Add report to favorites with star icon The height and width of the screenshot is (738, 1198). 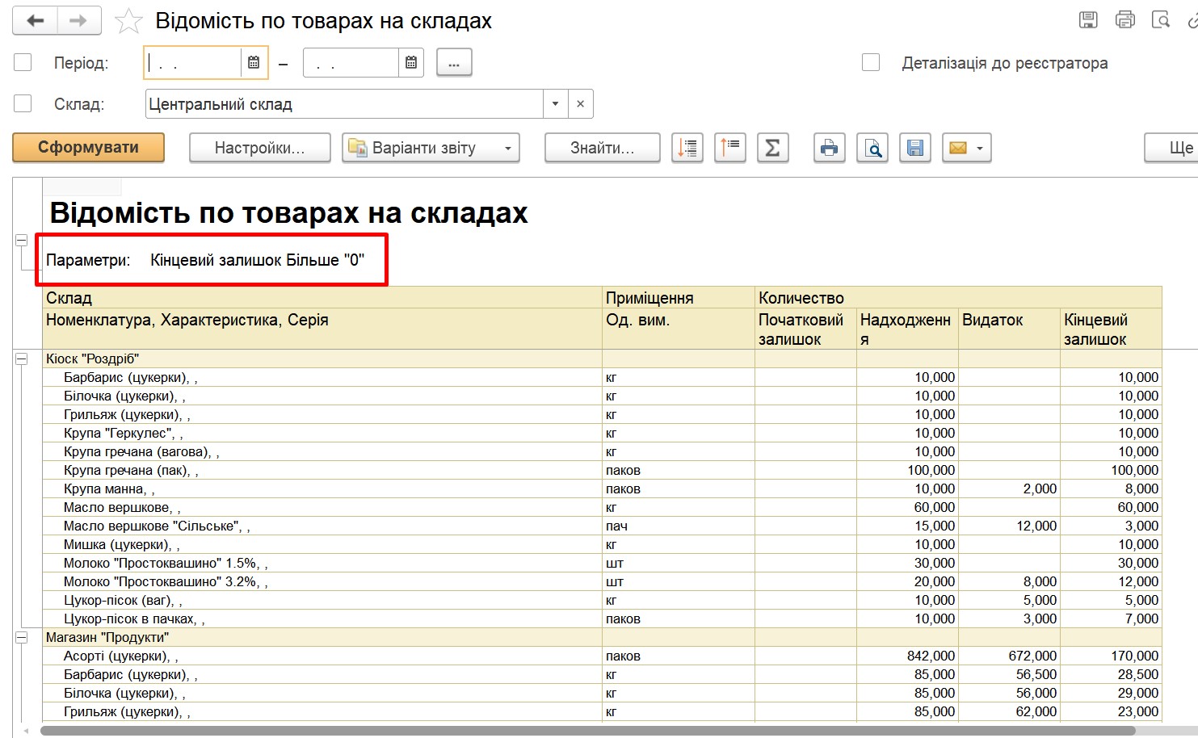(128, 21)
